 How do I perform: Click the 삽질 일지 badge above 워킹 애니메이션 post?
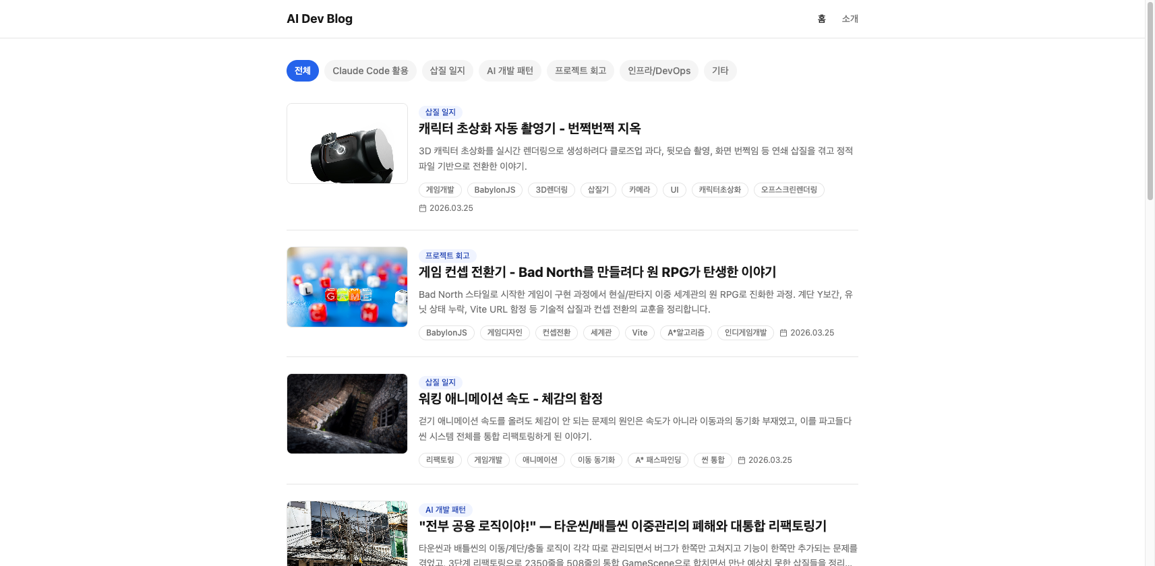[x=440, y=382]
